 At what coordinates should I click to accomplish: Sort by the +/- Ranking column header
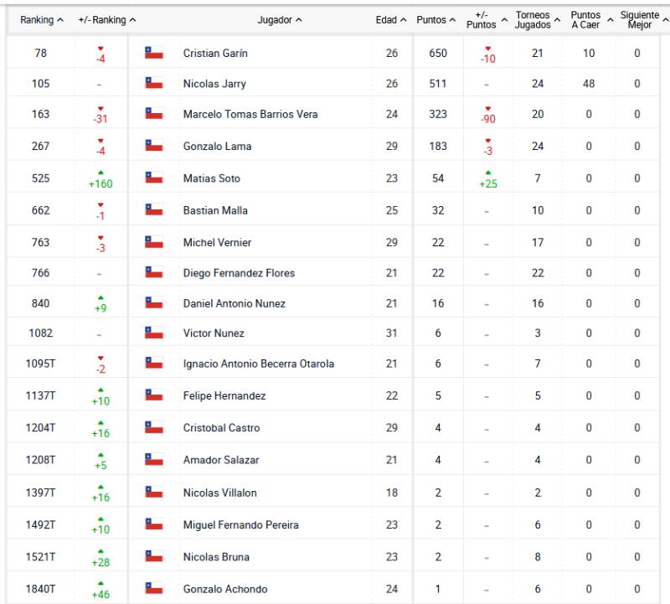coord(106,19)
